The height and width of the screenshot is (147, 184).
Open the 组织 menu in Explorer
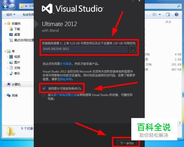[x=11, y=15]
